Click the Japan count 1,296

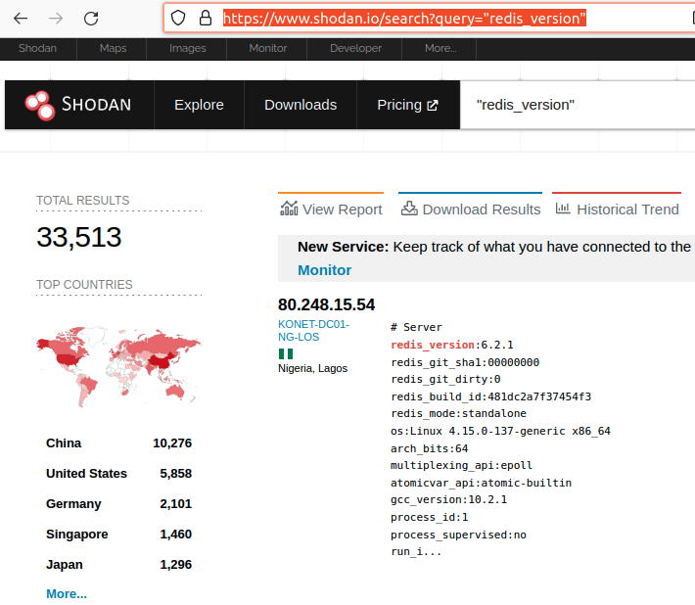coord(176,565)
